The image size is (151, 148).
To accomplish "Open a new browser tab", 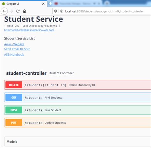I will 50,4.
